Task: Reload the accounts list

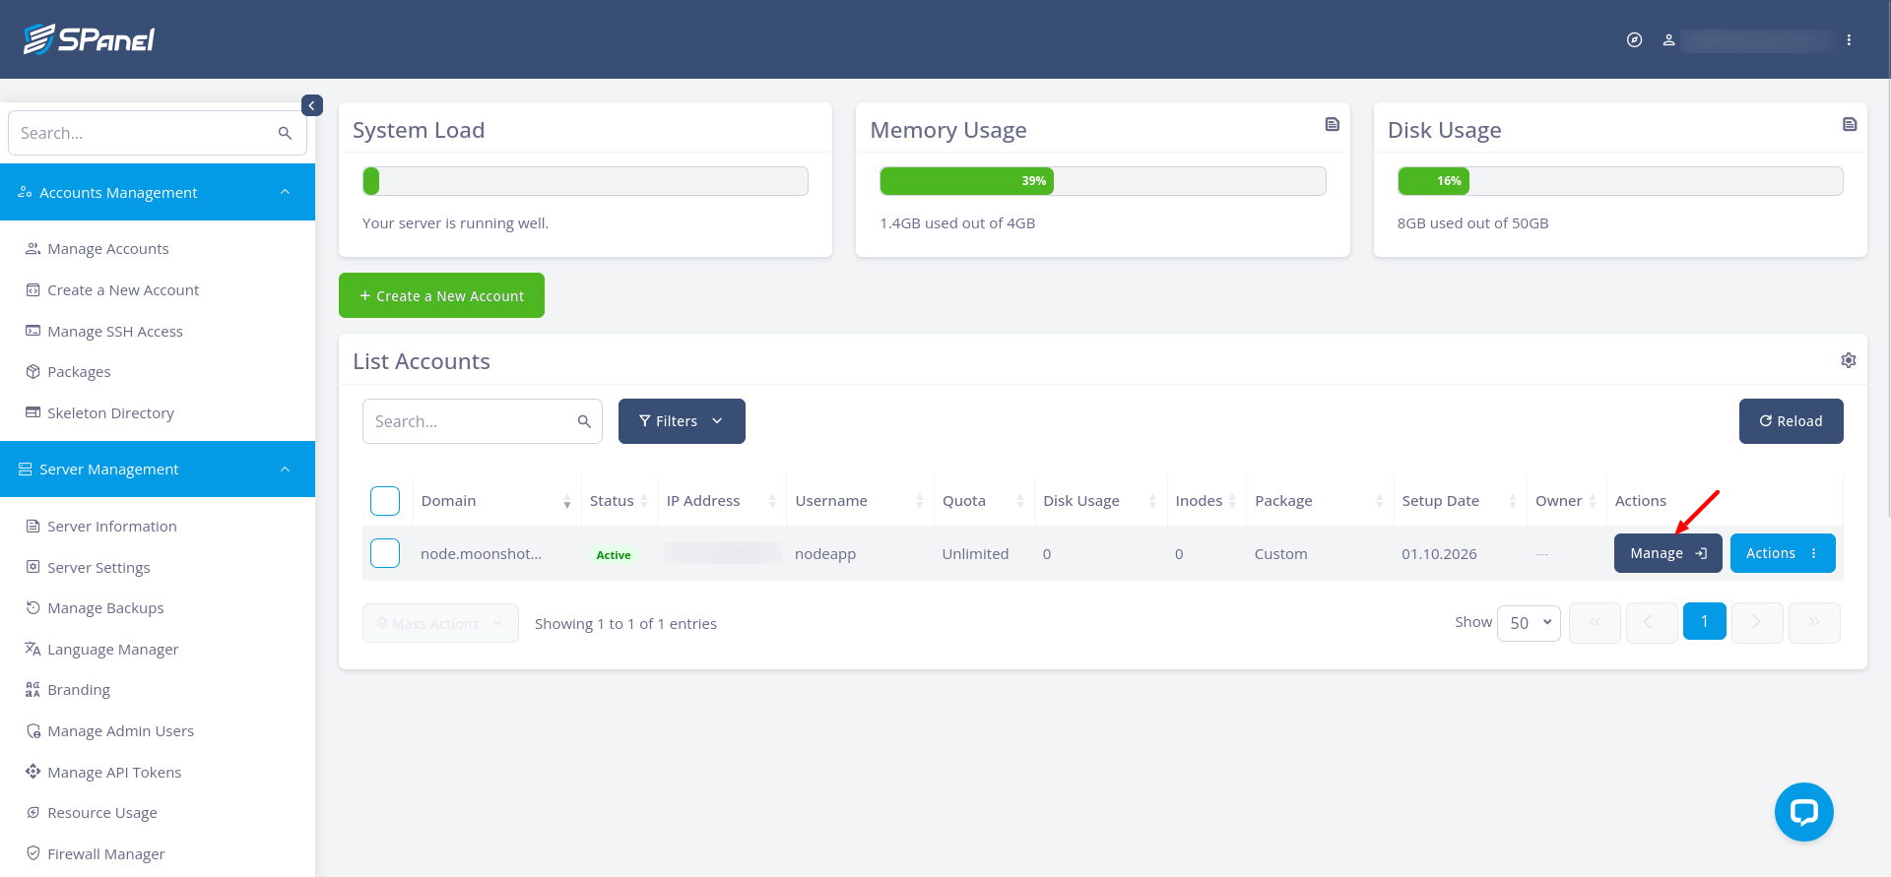Action: 1792,421
